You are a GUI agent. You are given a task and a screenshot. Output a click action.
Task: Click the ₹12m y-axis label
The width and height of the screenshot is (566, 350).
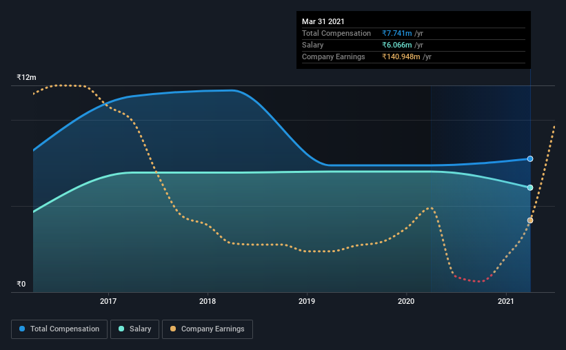pos(26,77)
